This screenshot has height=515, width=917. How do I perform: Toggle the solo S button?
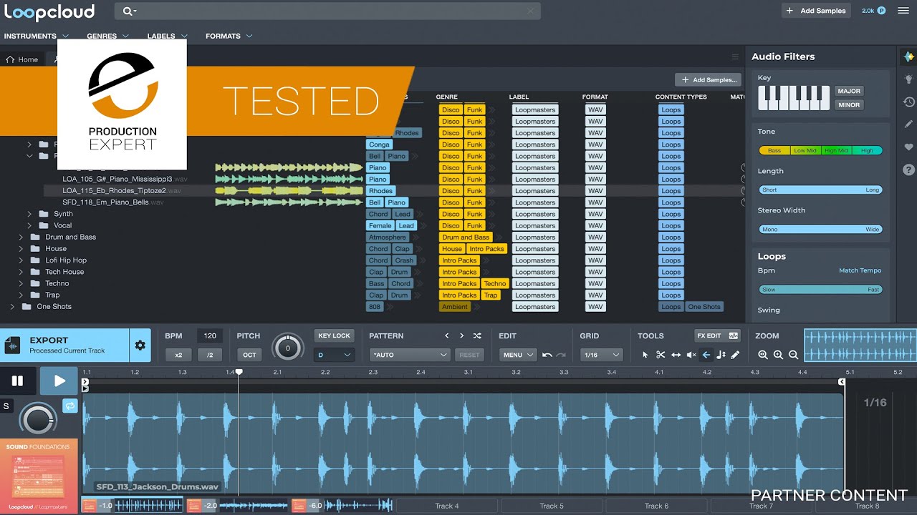click(x=6, y=406)
